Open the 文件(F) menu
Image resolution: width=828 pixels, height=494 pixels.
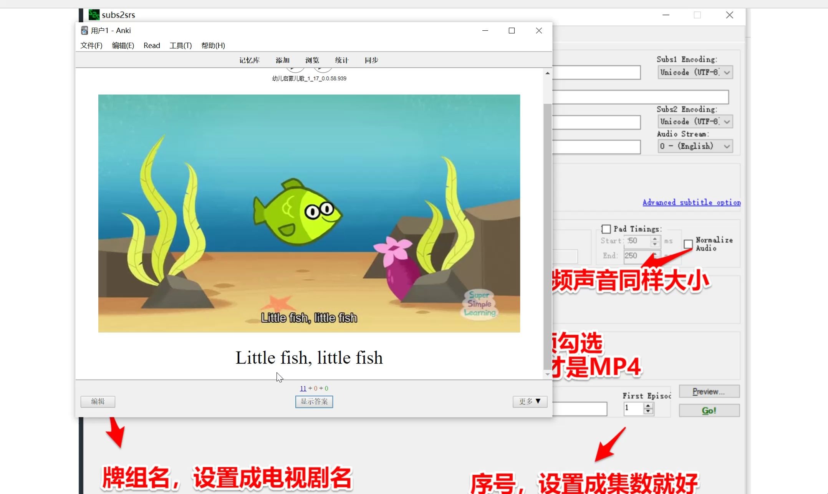coord(91,45)
